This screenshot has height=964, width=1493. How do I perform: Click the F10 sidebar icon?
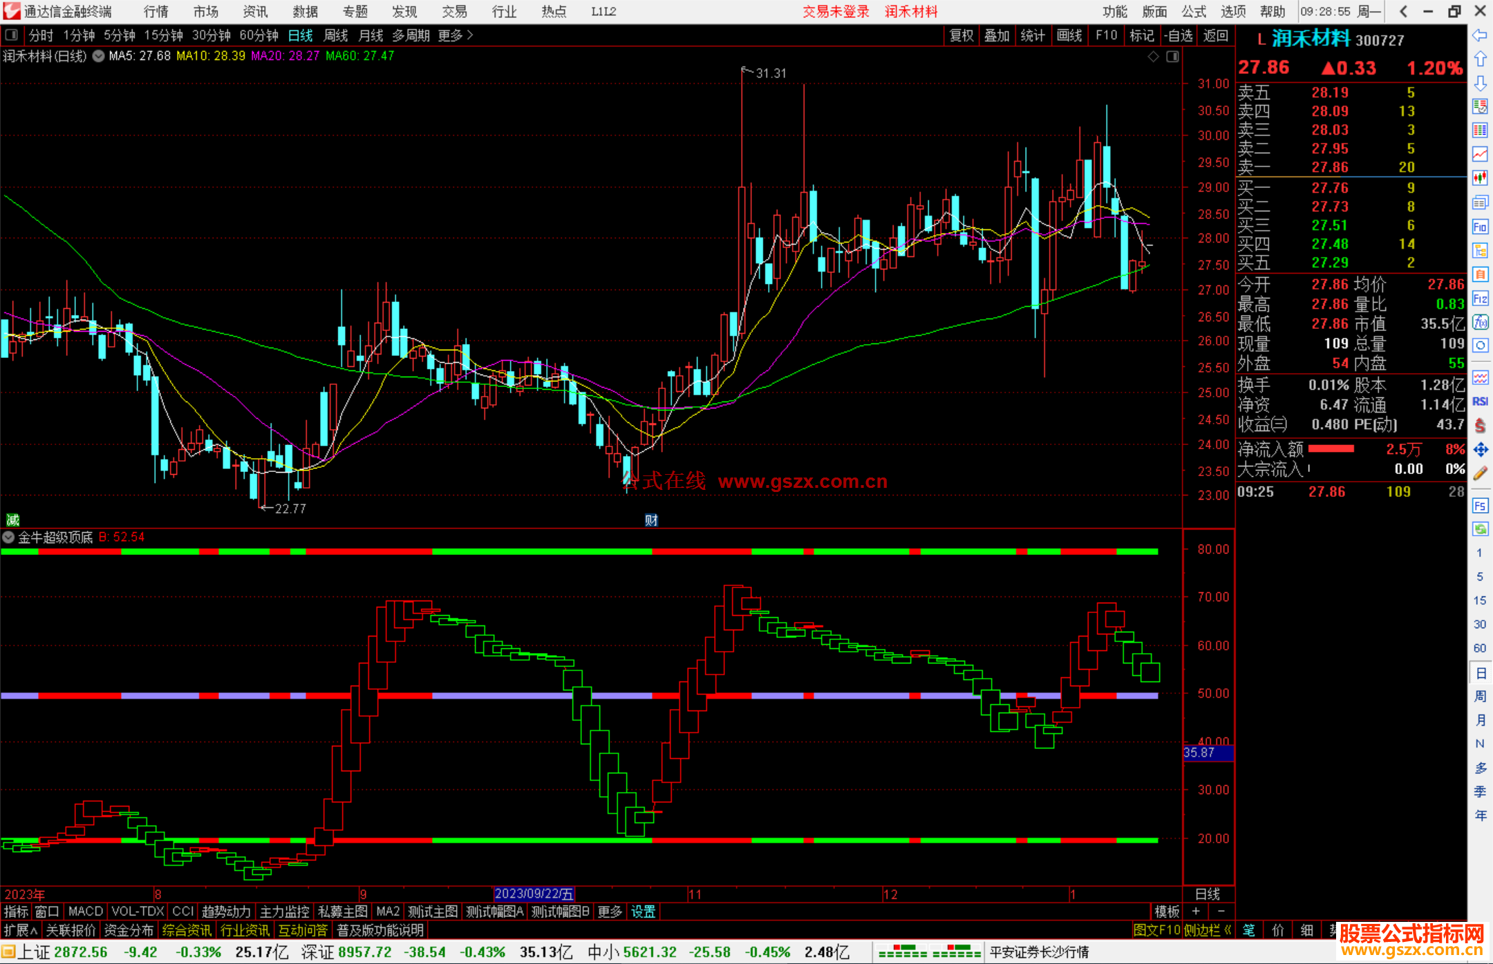click(x=1480, y=227)
